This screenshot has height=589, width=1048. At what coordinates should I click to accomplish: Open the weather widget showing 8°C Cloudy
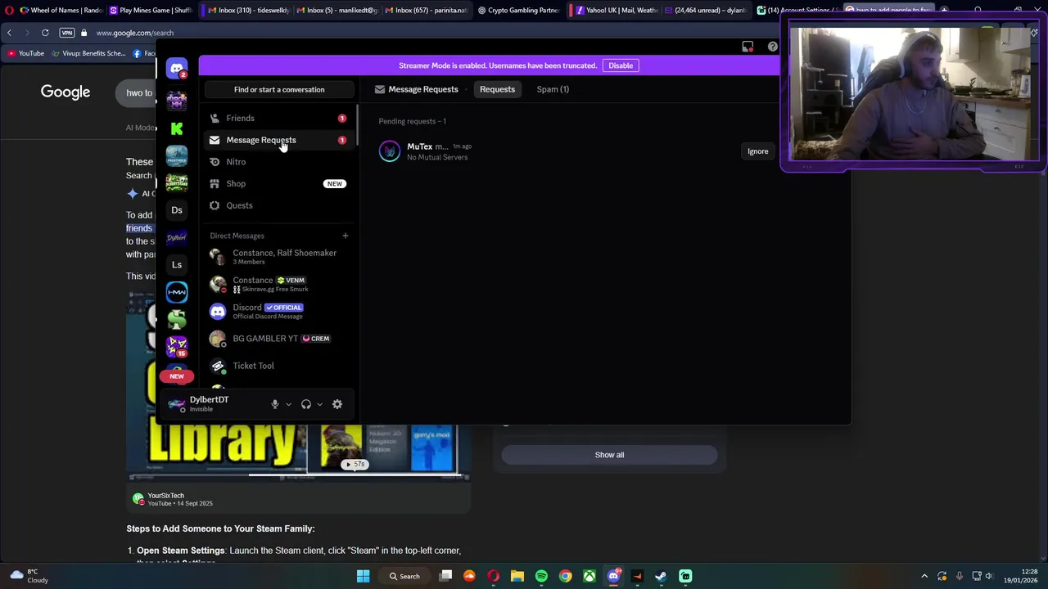click(x=29, y=576)
